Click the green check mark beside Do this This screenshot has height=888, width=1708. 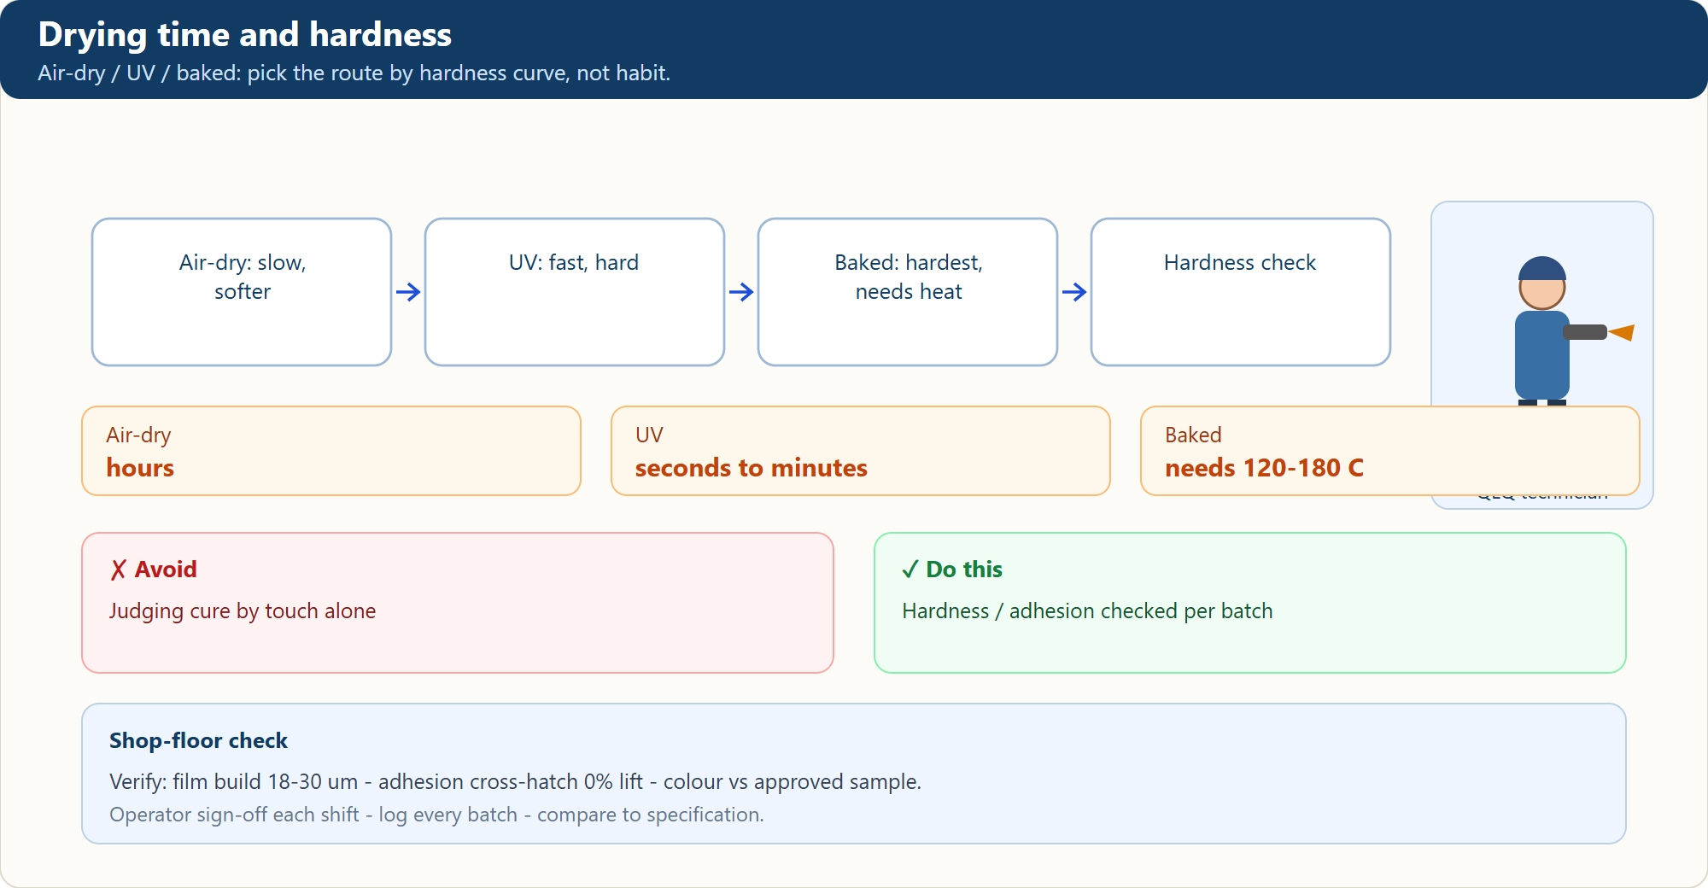910,570
